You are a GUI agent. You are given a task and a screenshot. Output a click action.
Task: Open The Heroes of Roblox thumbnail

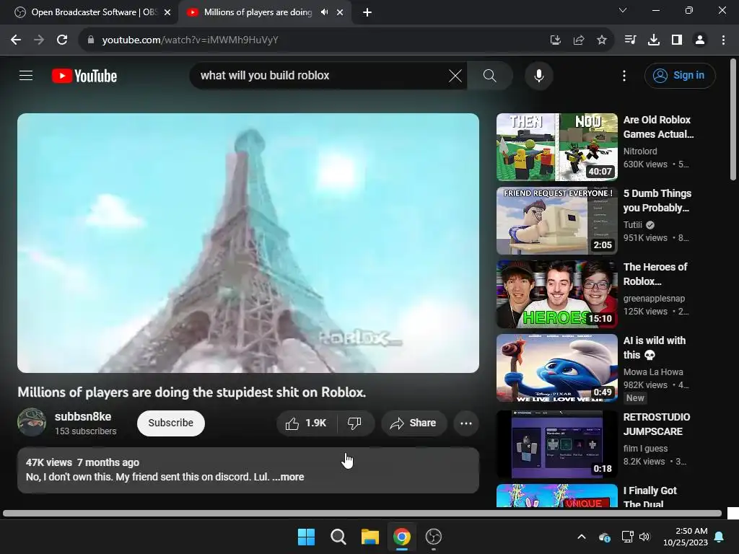click(556, 294)
